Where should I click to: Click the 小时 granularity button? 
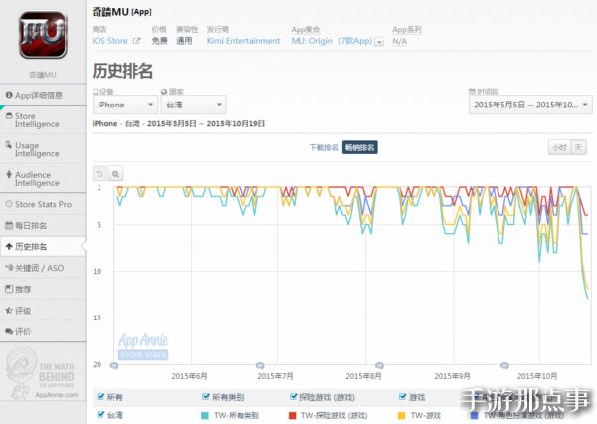(x=557, y=147)
